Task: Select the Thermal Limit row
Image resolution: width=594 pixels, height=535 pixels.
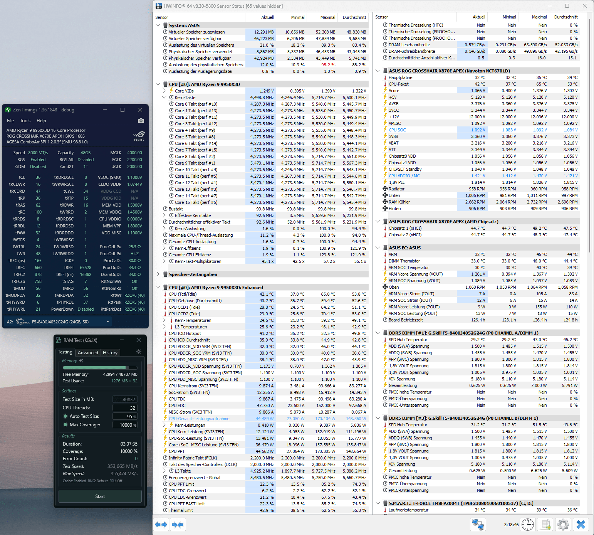Action: click(x=265, y=510)
